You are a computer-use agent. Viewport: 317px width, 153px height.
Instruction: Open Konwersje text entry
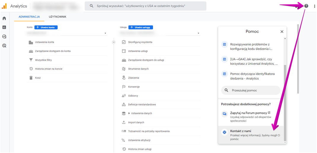134,87
